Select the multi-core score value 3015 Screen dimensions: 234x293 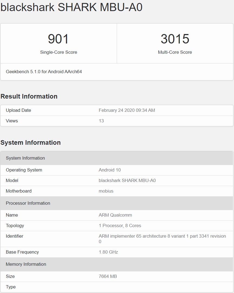pos(175,39)
